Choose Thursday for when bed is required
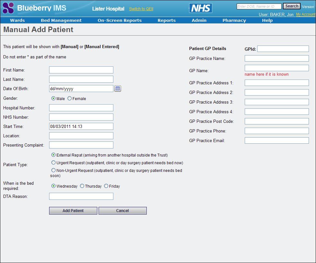 point(82,186)
